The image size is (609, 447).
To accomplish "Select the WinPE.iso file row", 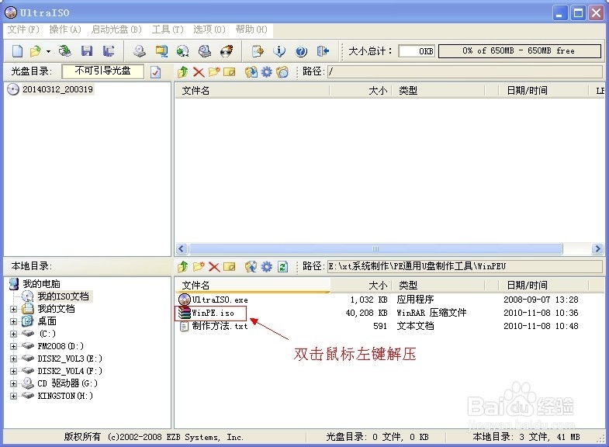I will (x=389, y=313).
